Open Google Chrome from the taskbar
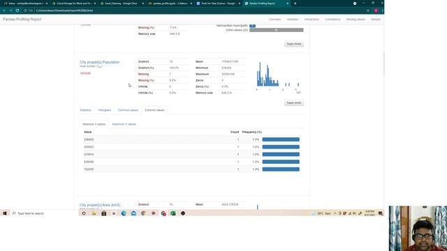447x251 pixels. pos(143,213)
